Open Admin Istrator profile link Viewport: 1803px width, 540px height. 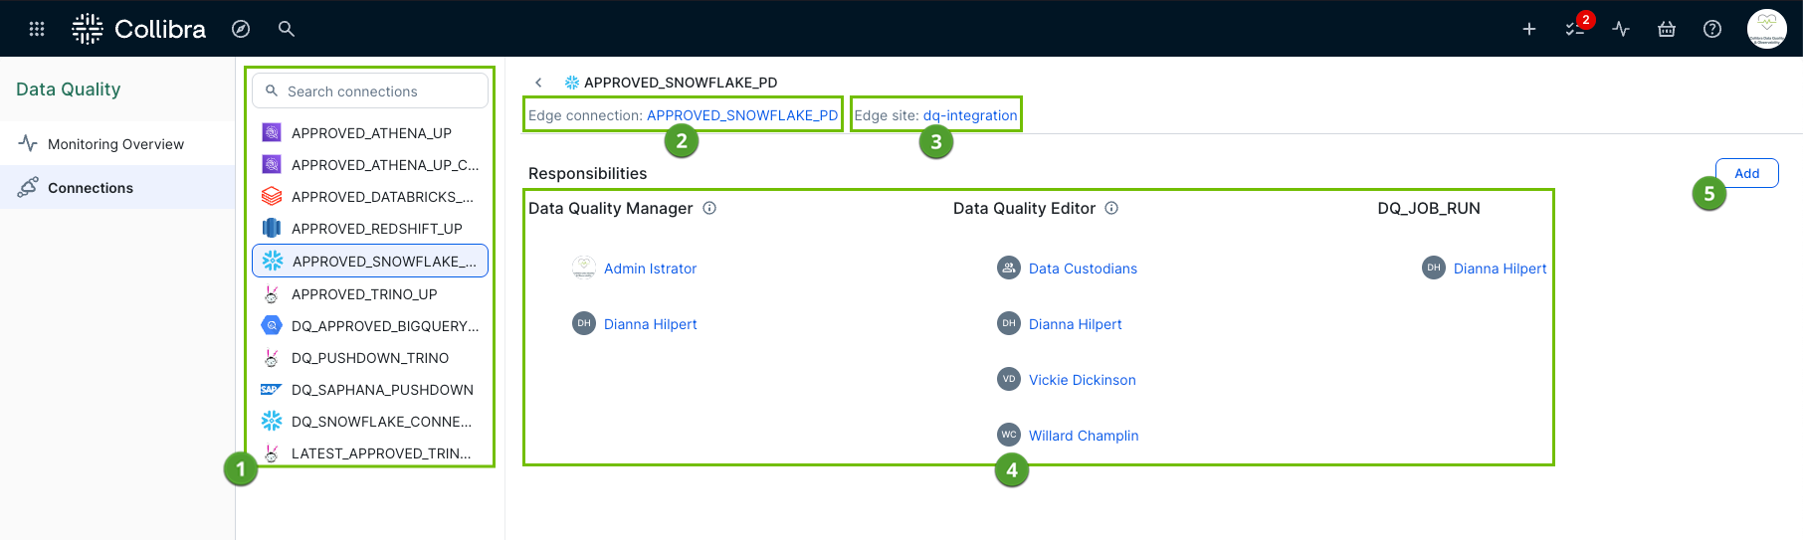[650, 269]
